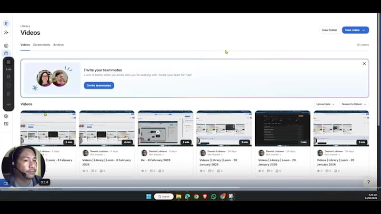Click the Library breadcrumb link
This screenshot has width=381, height=214.
tap(25, 26)
